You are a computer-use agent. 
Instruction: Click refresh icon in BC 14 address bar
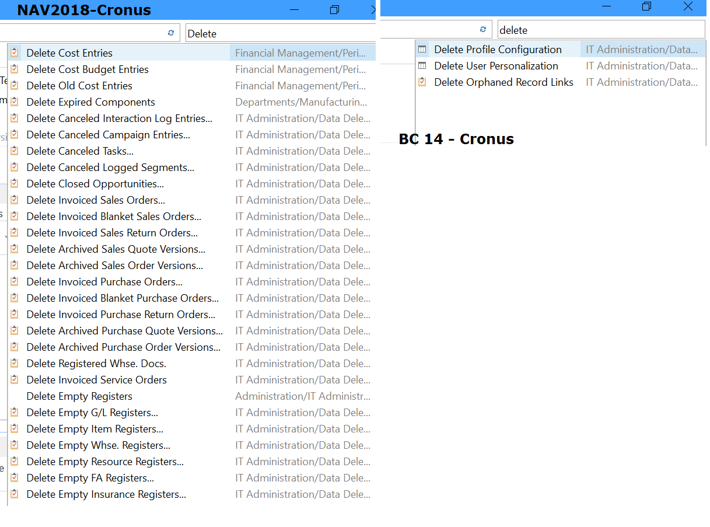tap(482, 29)
